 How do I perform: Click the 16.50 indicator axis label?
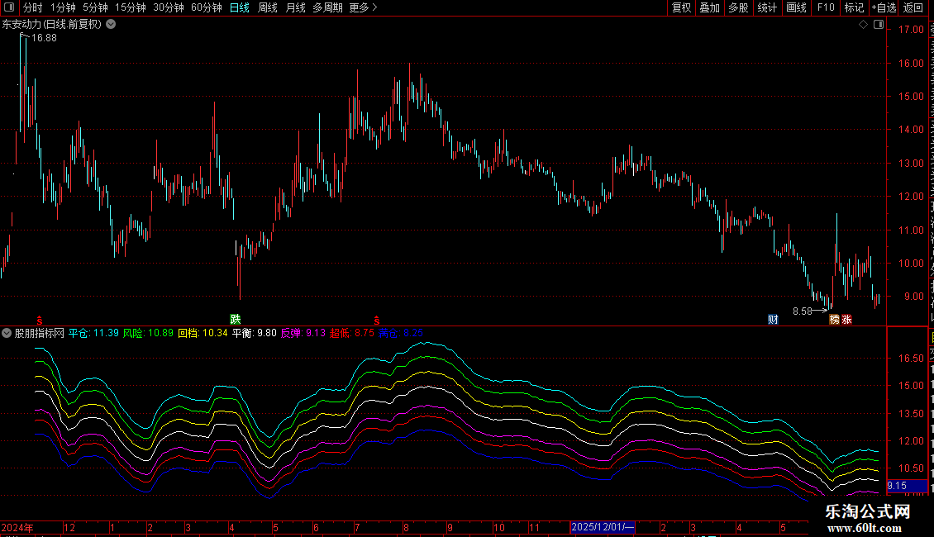pos(911,359)
